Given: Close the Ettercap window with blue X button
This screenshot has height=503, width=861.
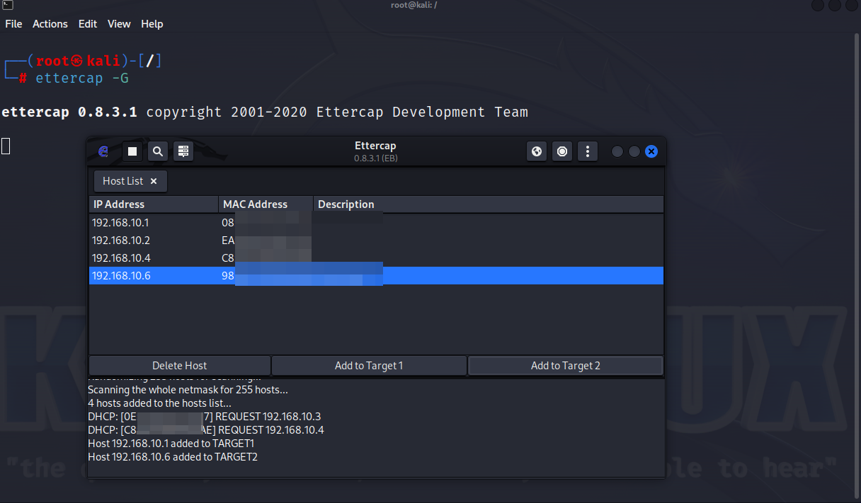Looking at the screenshot, I should (651, 151).
